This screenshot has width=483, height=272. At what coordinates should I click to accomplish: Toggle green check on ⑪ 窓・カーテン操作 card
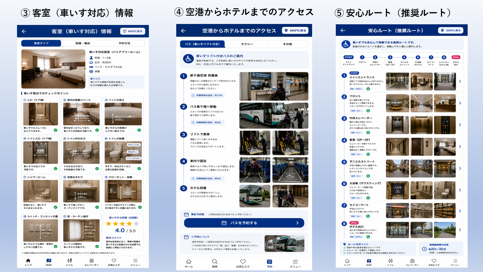(x=97, y=247)
